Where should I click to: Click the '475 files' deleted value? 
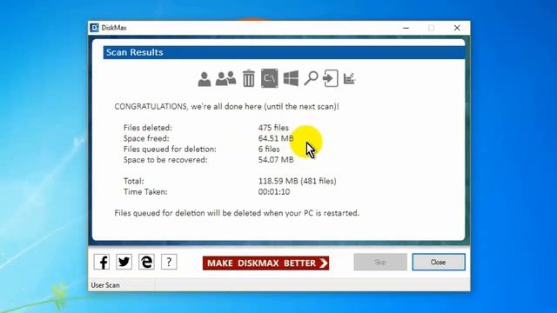(x=273, y=128)
